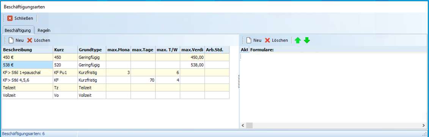429x137 pixels.
Task: Click the left arrow of Formulare scrollbar
Action: [x=243, y=125]
